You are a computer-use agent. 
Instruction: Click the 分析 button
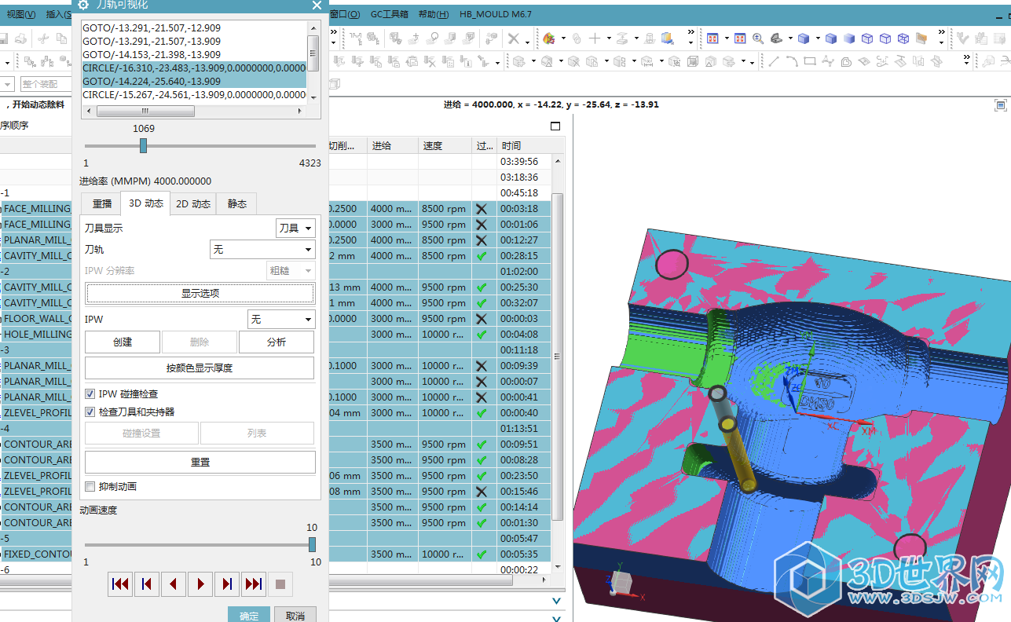277,342
